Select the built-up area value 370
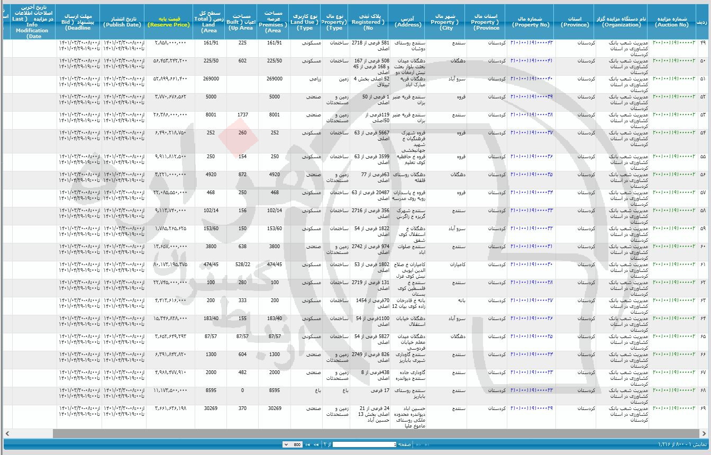Image resolution: width=711 pixels, height=455 pixels. coord(242,408)
